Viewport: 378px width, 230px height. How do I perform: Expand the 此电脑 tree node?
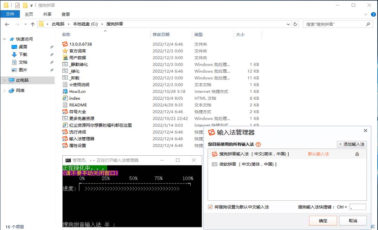coord(4,80)
